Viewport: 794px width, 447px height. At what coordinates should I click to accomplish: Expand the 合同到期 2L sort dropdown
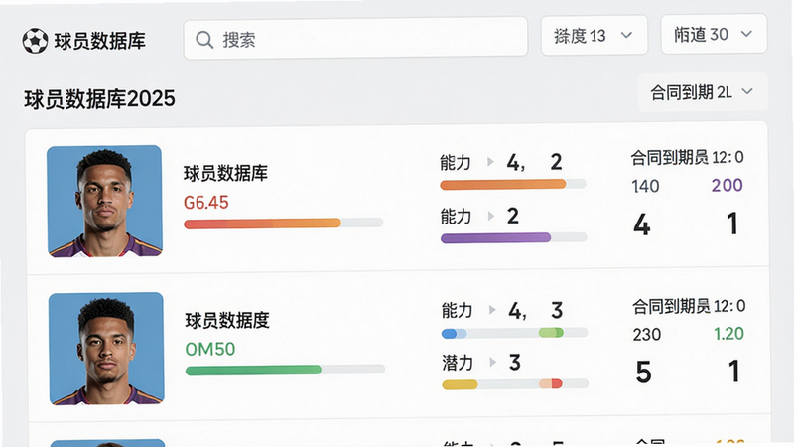coord(703,92)
